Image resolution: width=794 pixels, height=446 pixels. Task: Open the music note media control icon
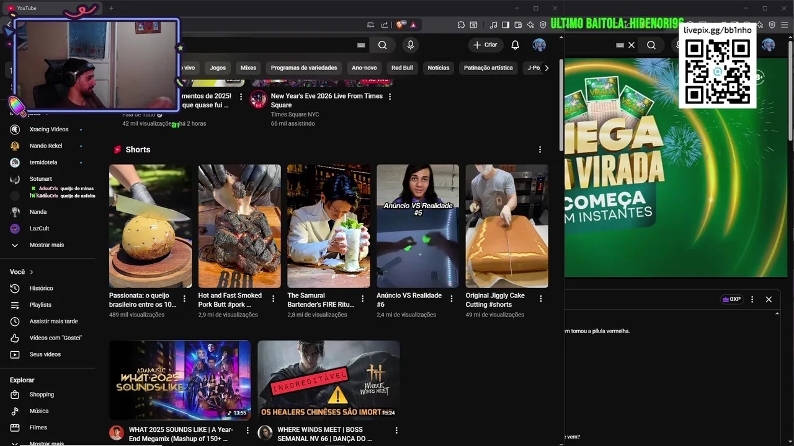[x=493, y=25]
